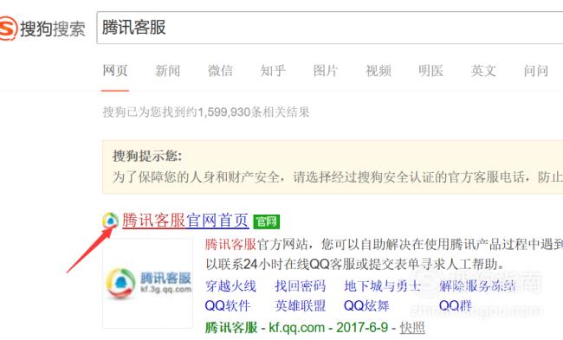The image size is (563, 340).
Task: Switch to the 新闻 tab
Action: coord(168,71)
